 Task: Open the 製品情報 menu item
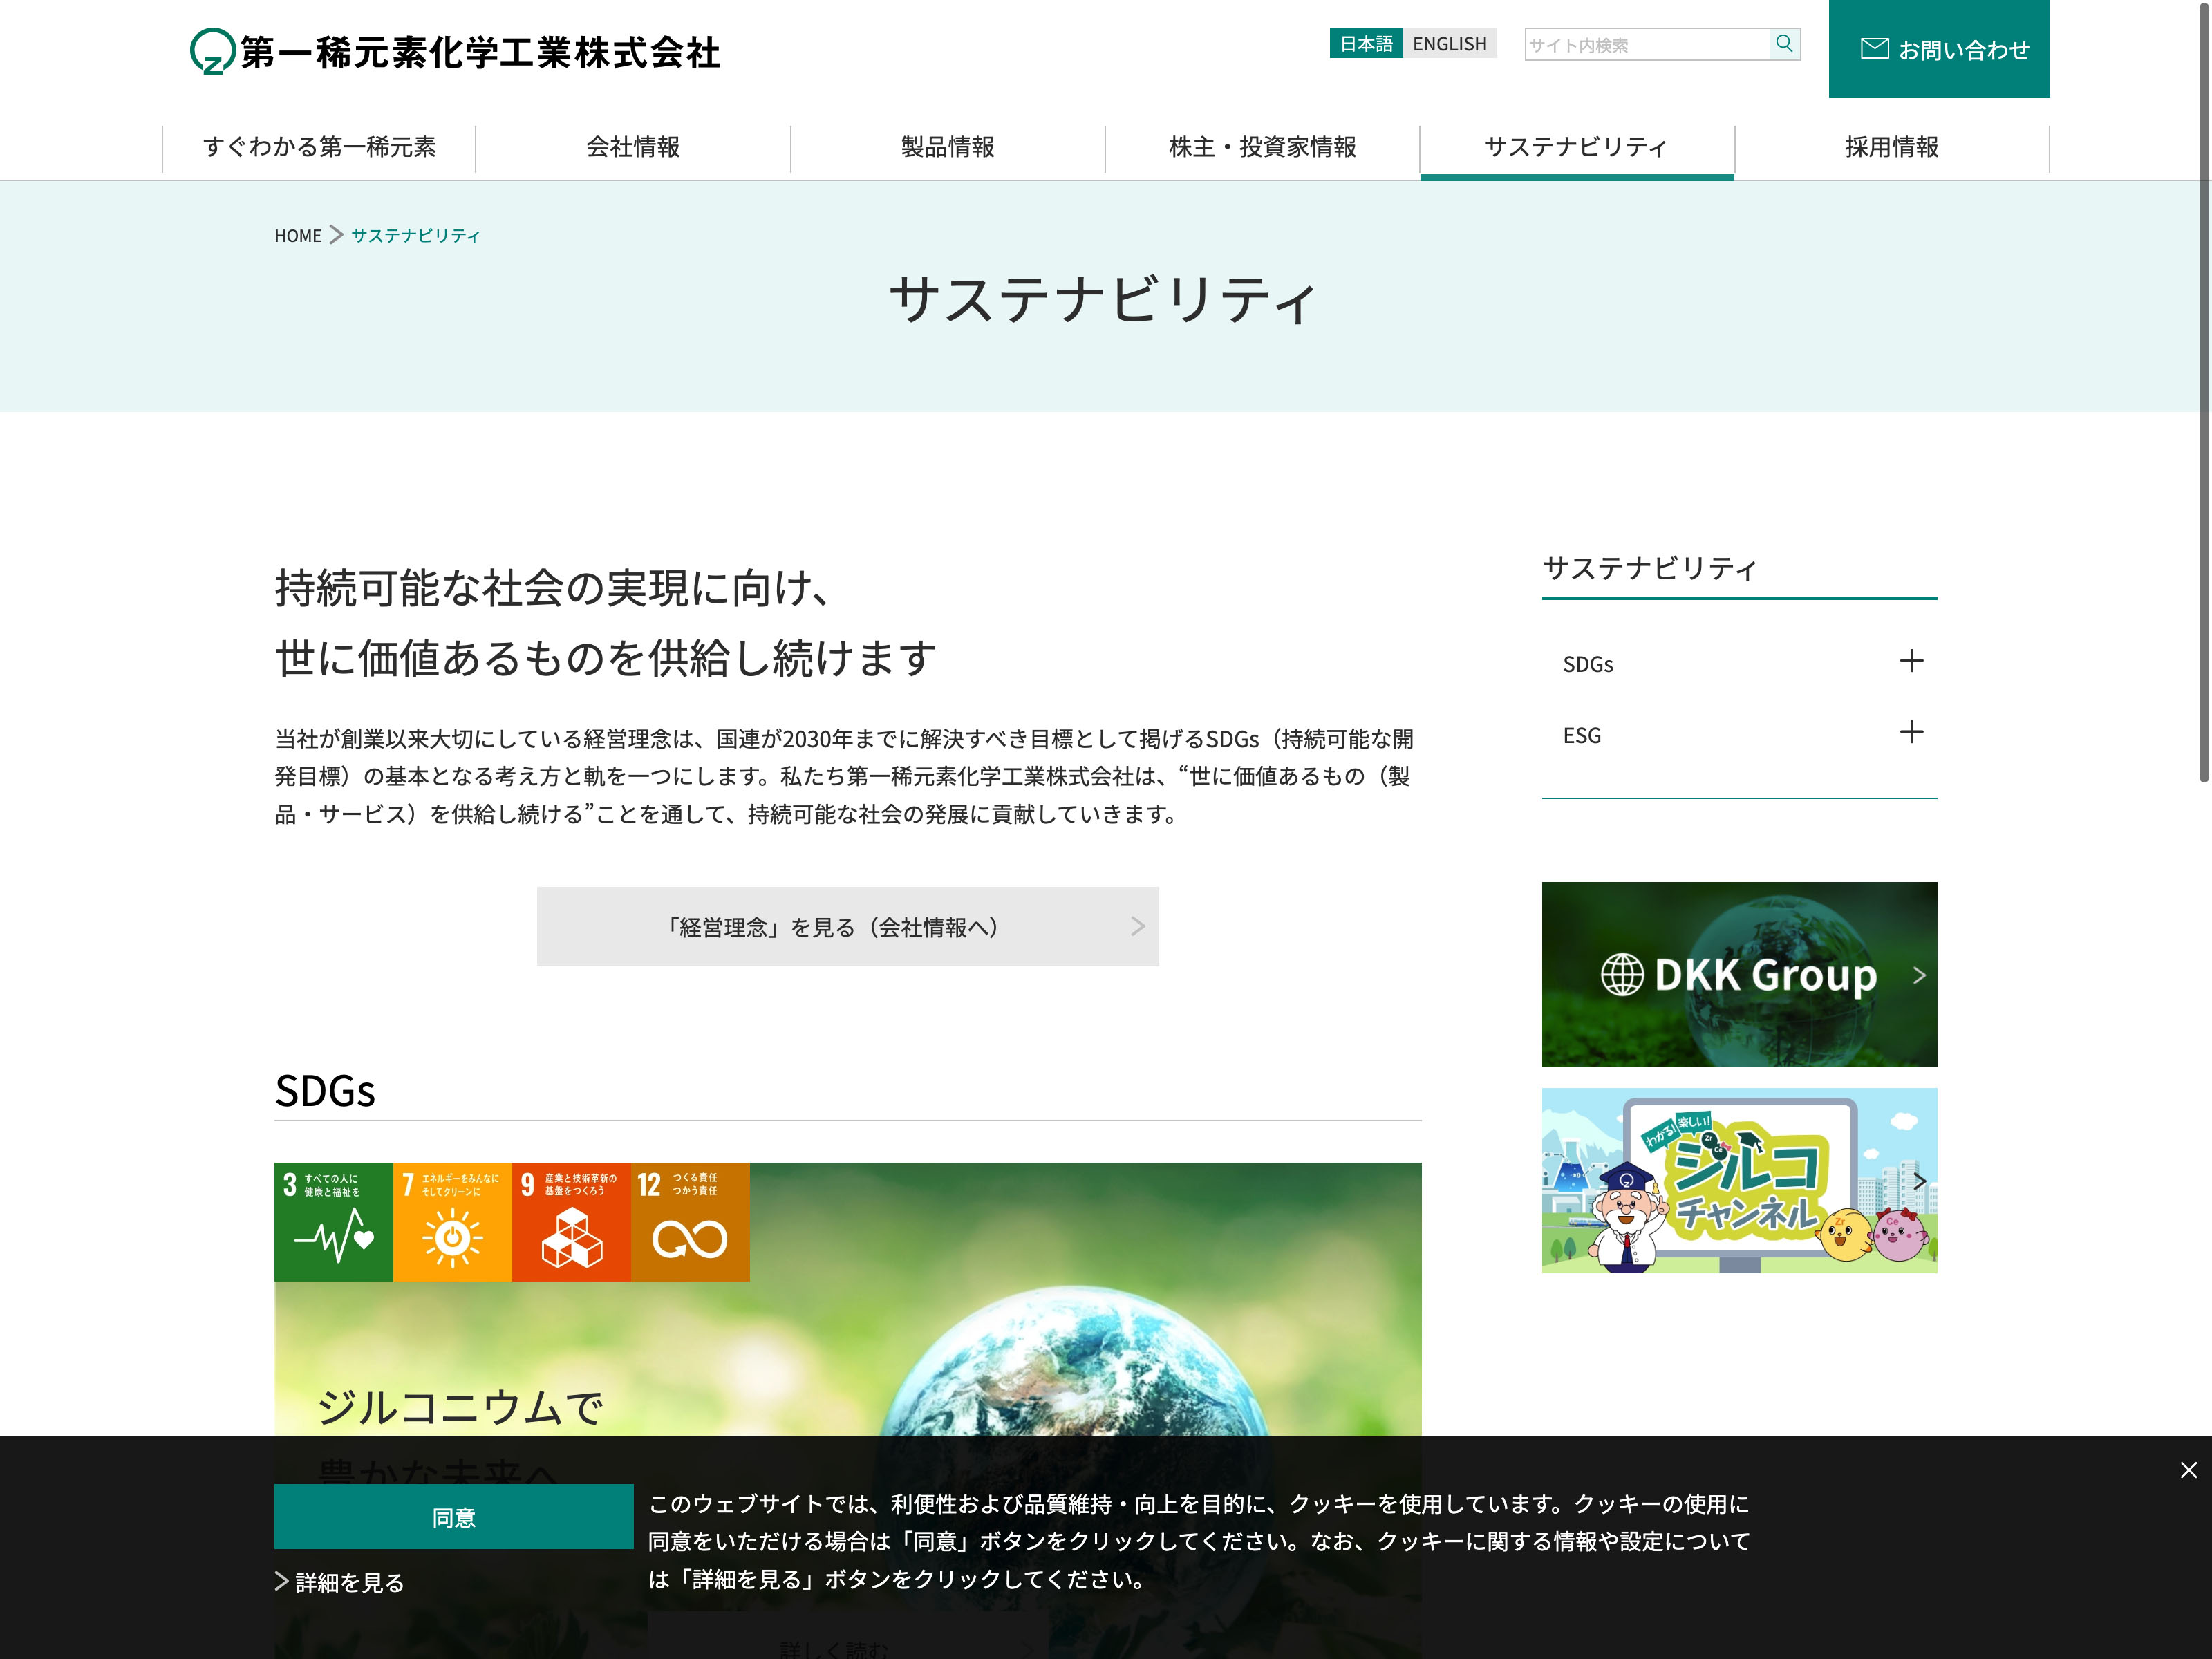click(x=947, y=147)
